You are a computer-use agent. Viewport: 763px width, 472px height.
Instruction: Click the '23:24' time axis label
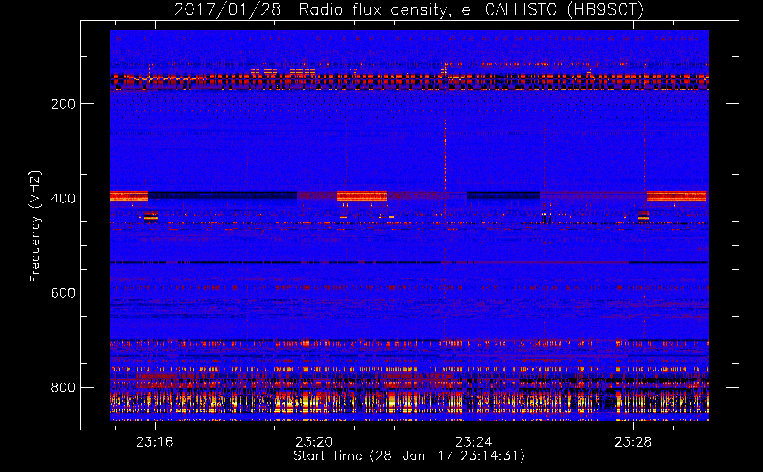point(473,442)
